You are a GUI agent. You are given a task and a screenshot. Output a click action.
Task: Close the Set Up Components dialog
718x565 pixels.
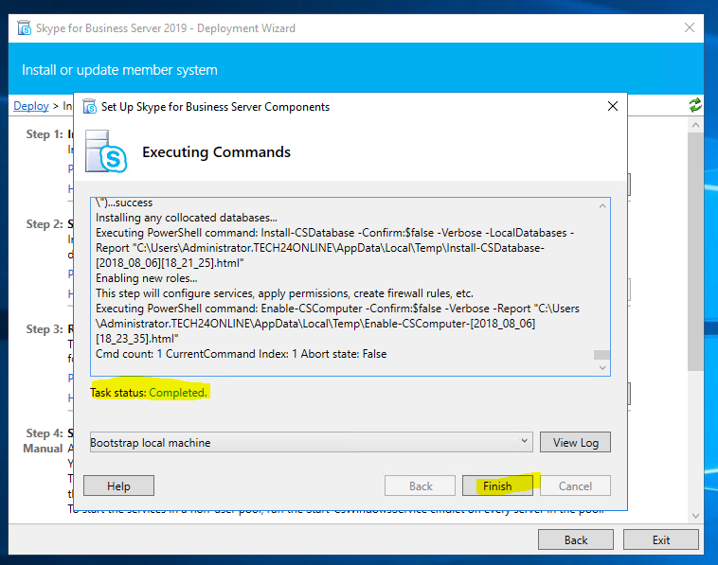(612, 106)
